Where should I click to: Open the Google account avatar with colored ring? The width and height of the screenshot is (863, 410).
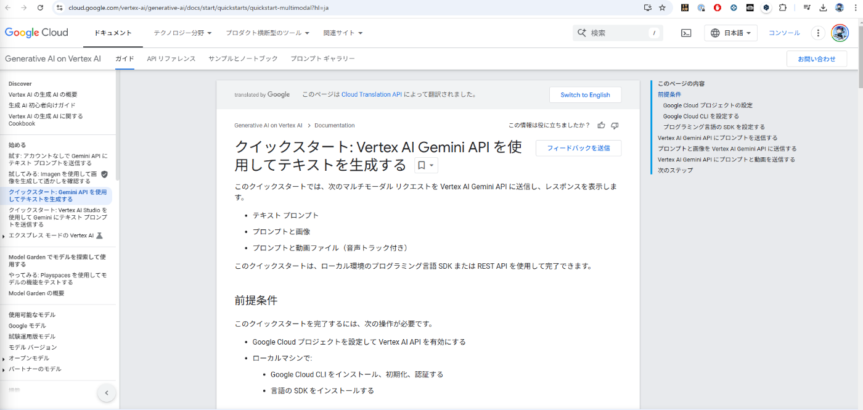[840, 33]
